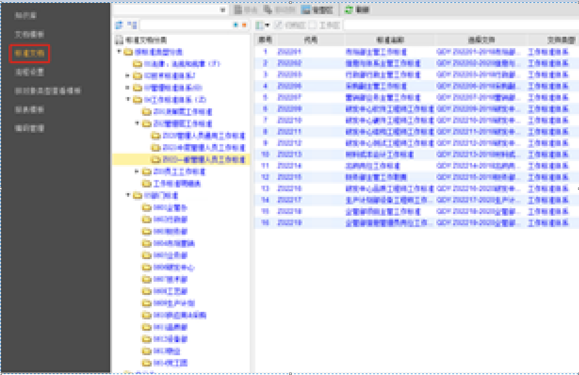Collapse the 05 department standards tree folder

128,195
